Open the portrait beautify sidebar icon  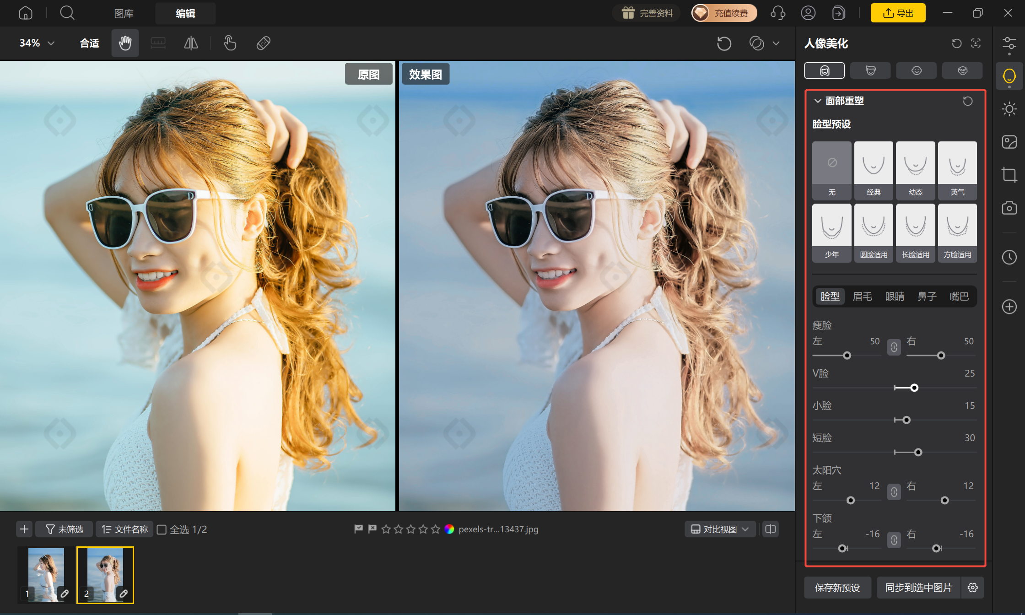click(x=1009, y=76)
